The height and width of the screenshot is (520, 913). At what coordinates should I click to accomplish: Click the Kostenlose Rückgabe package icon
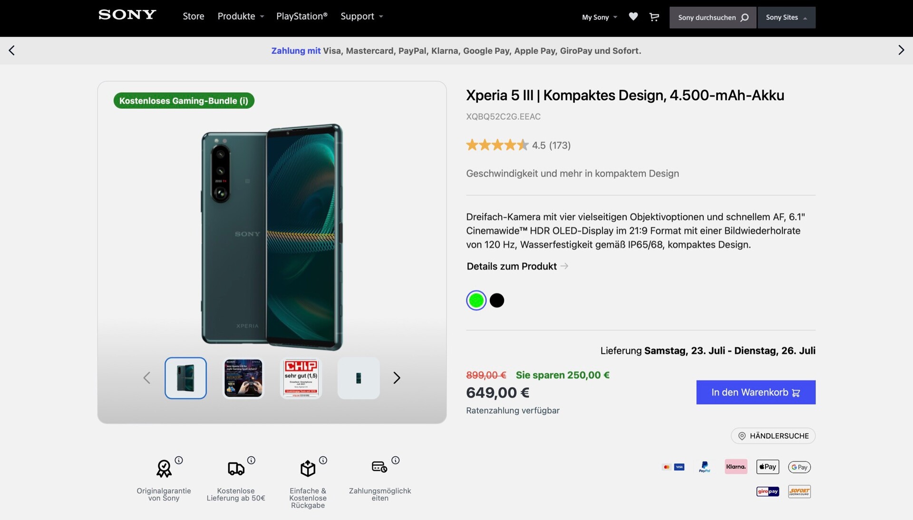pyautogui.click(x=308, y=469)
